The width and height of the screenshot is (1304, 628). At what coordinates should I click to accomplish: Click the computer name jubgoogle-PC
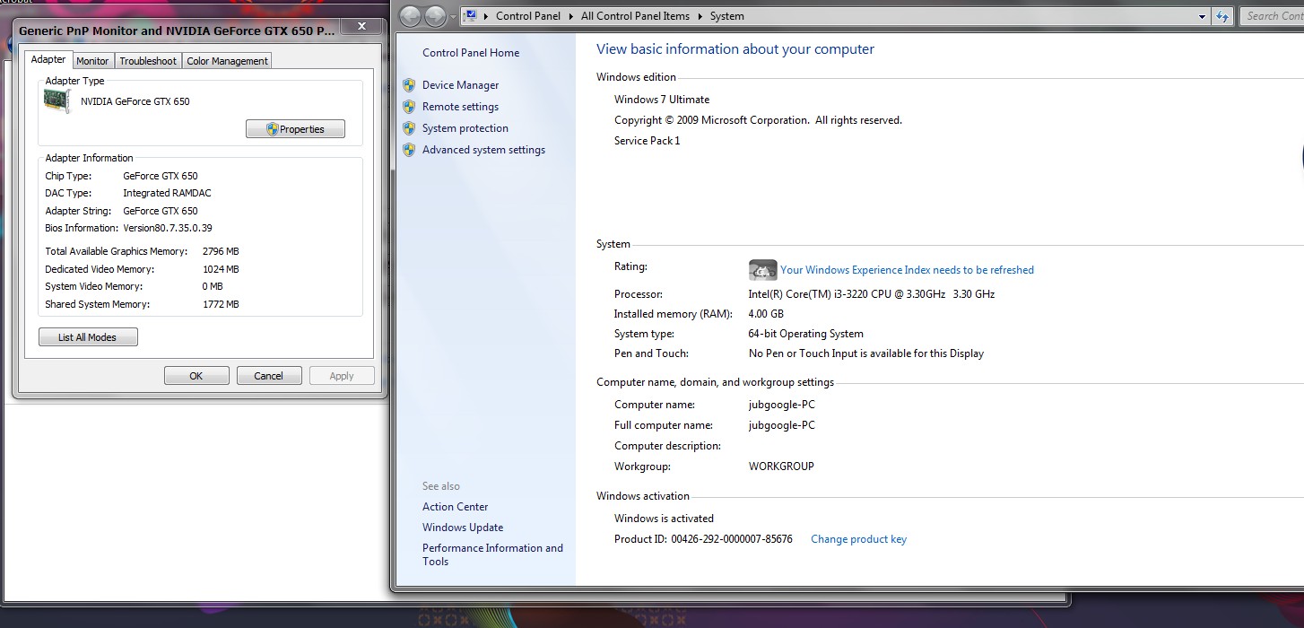click(x=782, y=405)
